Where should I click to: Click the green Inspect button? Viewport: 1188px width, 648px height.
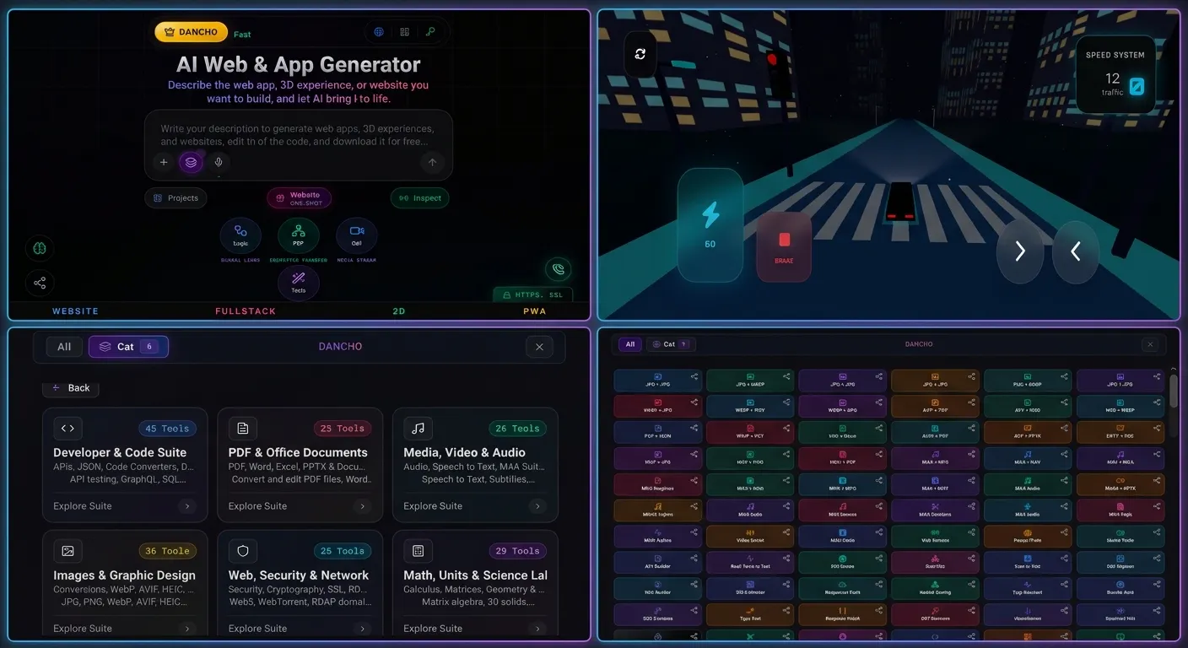click(x=419, y=198)
